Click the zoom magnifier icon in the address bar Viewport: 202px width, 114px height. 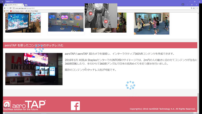pyautogui.click(x=192, y=8)
